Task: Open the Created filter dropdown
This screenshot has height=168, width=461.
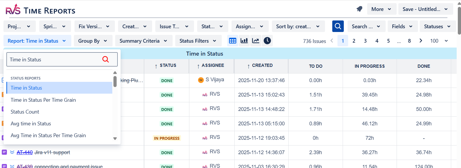Action: pos(135,26)
